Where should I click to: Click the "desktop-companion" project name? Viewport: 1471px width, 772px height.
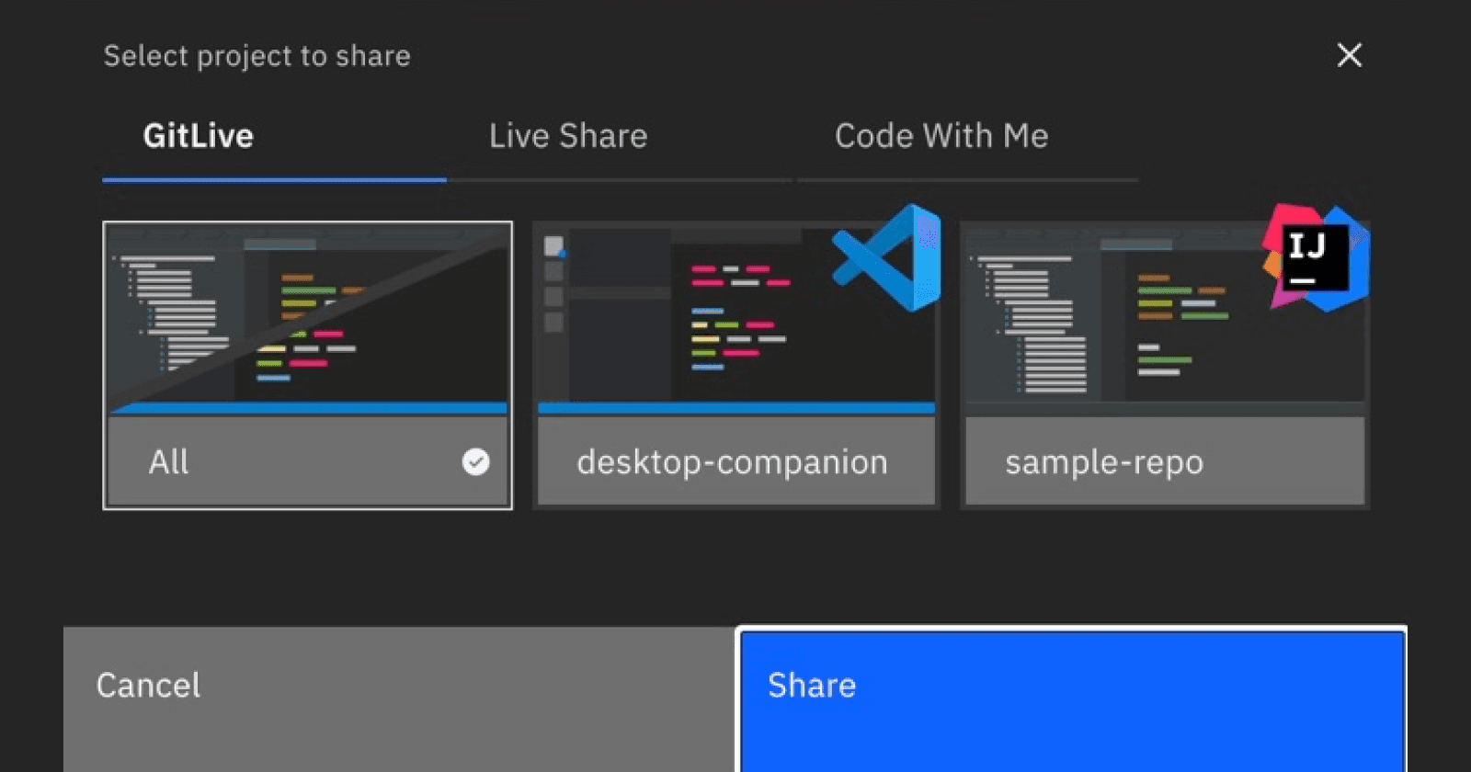pos(732,461)
